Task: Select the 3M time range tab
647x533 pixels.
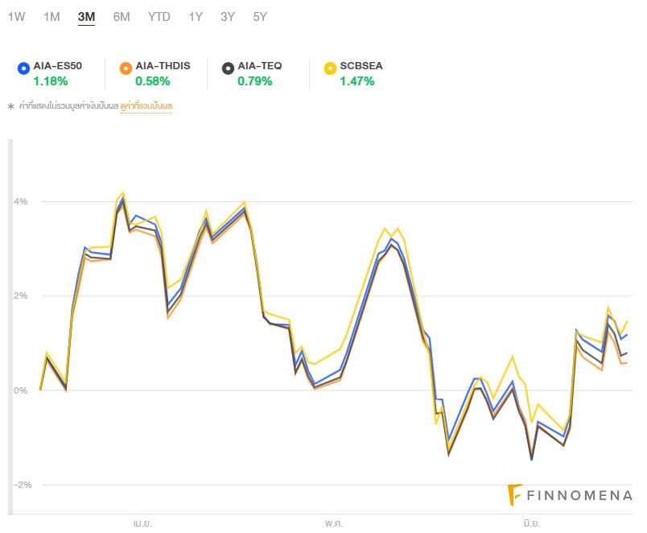Action: 86,16
